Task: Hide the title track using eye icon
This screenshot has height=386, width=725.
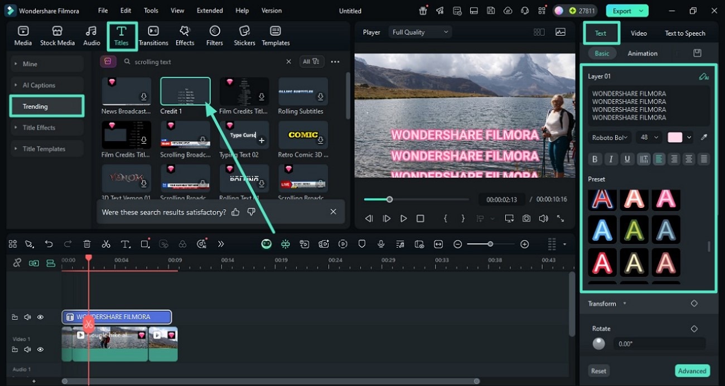Action: click(x=40, y=317)
